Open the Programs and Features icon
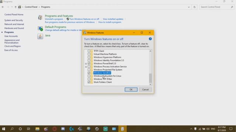The width and height of the screenshot is (236, 132). pos(40,18)
